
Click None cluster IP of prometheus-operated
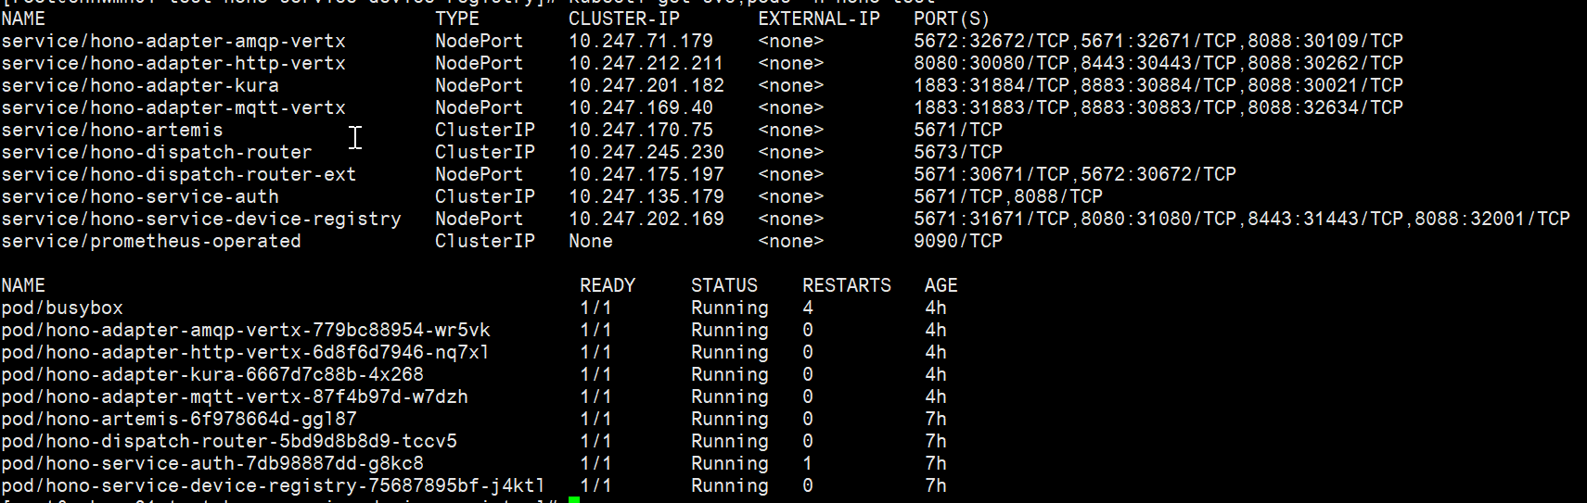591,242
